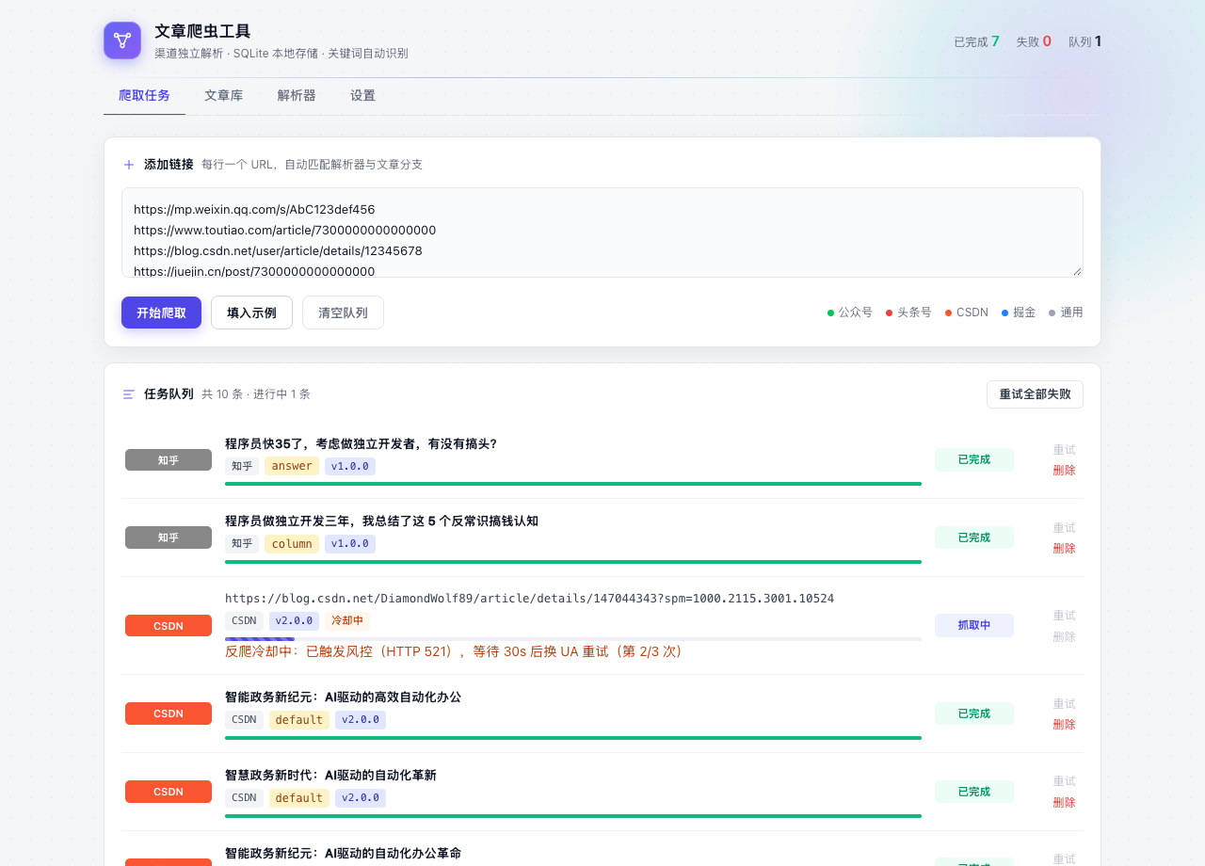Click the 填入示例 button
This screenshot has height=866, width=1205.
tap(251, 313)
